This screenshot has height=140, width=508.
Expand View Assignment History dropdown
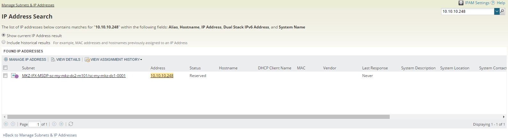tap(113, 59)
